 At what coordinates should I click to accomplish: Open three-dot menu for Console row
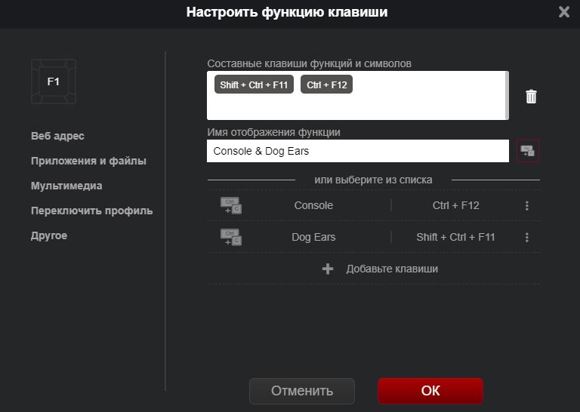point(527,205)
